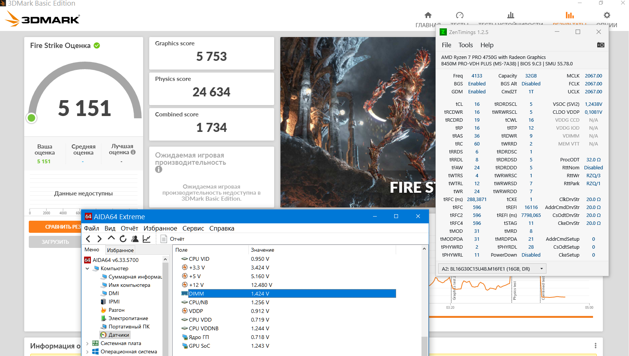Click the Значение column header in AIDA64
This screenshot has width=629, height=356.
(322, 250)
